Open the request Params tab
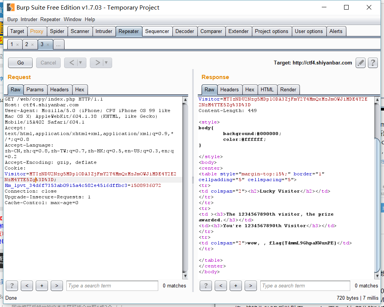 tap(35, 89)
